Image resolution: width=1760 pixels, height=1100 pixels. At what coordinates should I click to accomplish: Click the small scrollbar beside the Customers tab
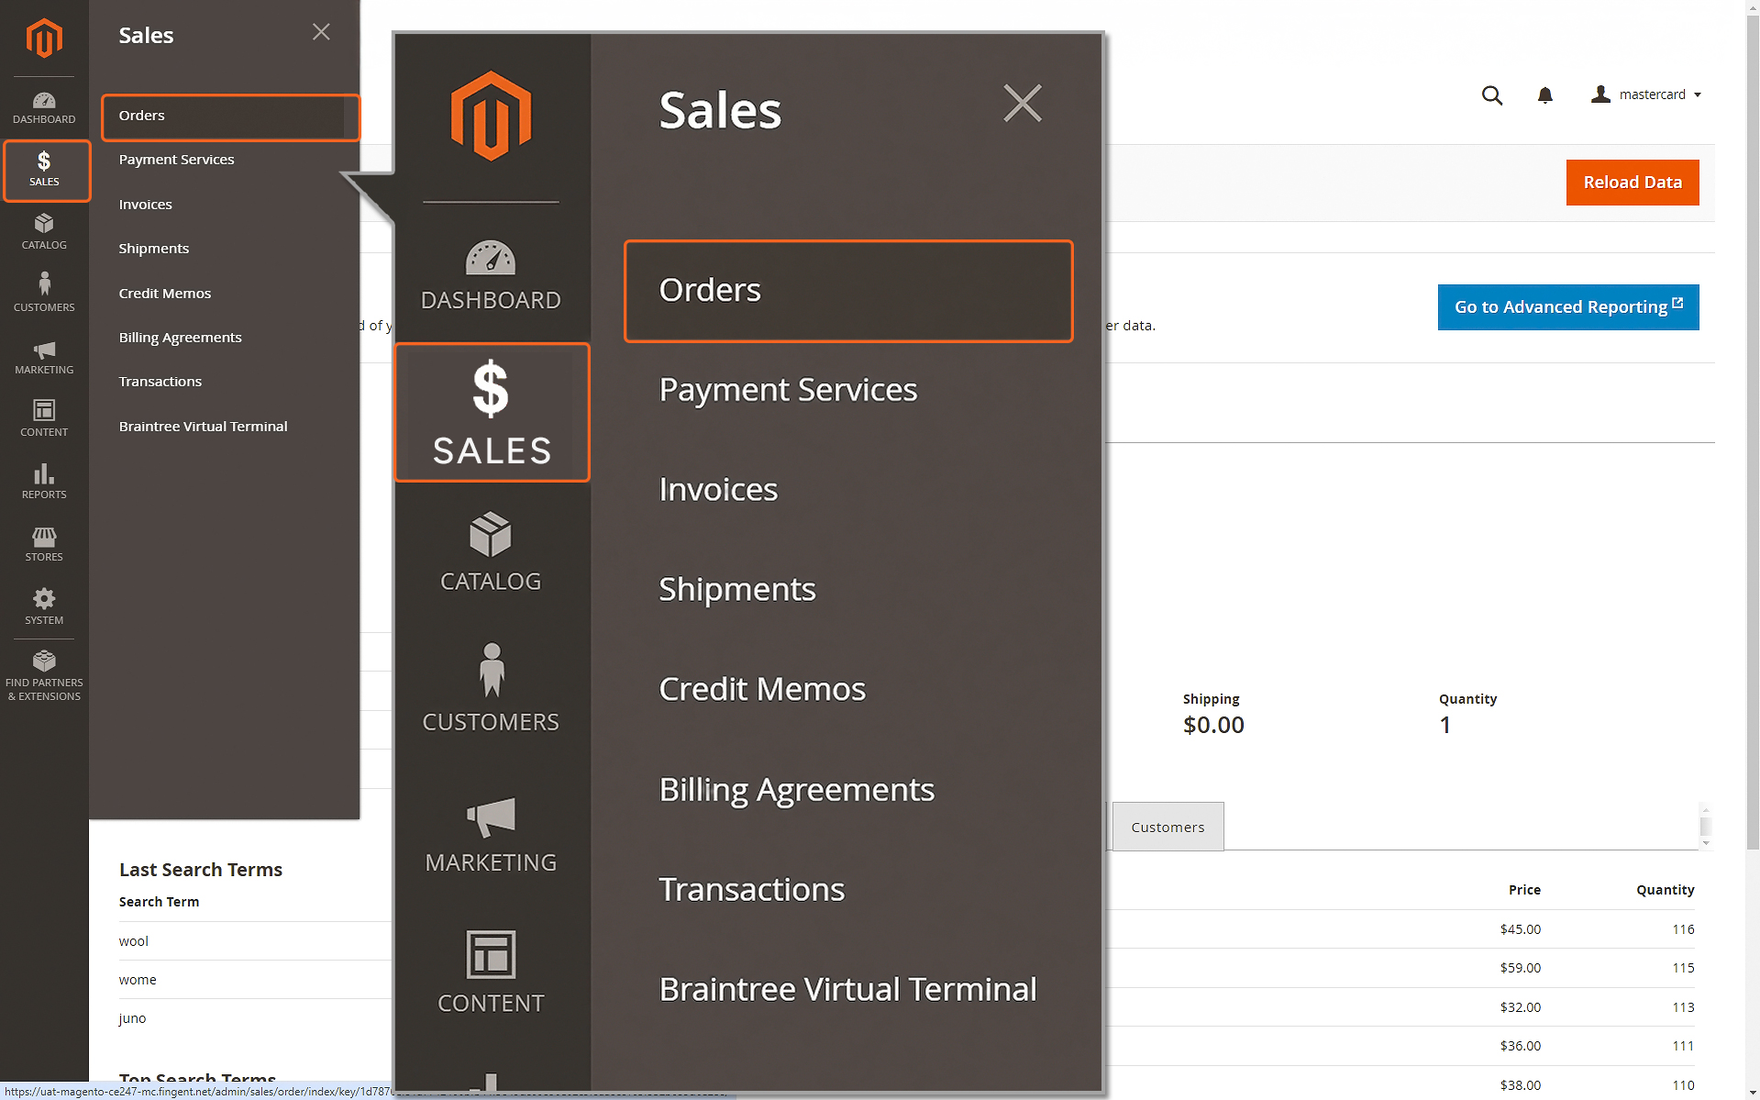coord(1705,827)
